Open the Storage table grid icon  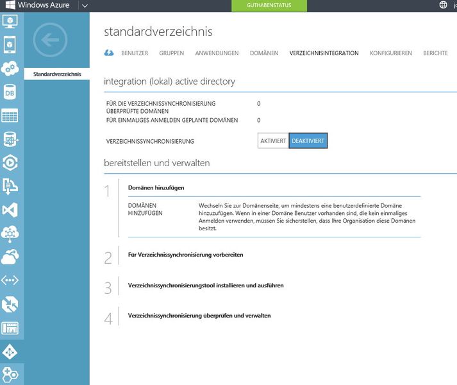click(10, 116)
